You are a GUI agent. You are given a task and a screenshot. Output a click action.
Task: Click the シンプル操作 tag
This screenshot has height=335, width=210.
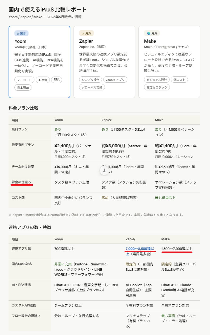[x=90, y=80]
